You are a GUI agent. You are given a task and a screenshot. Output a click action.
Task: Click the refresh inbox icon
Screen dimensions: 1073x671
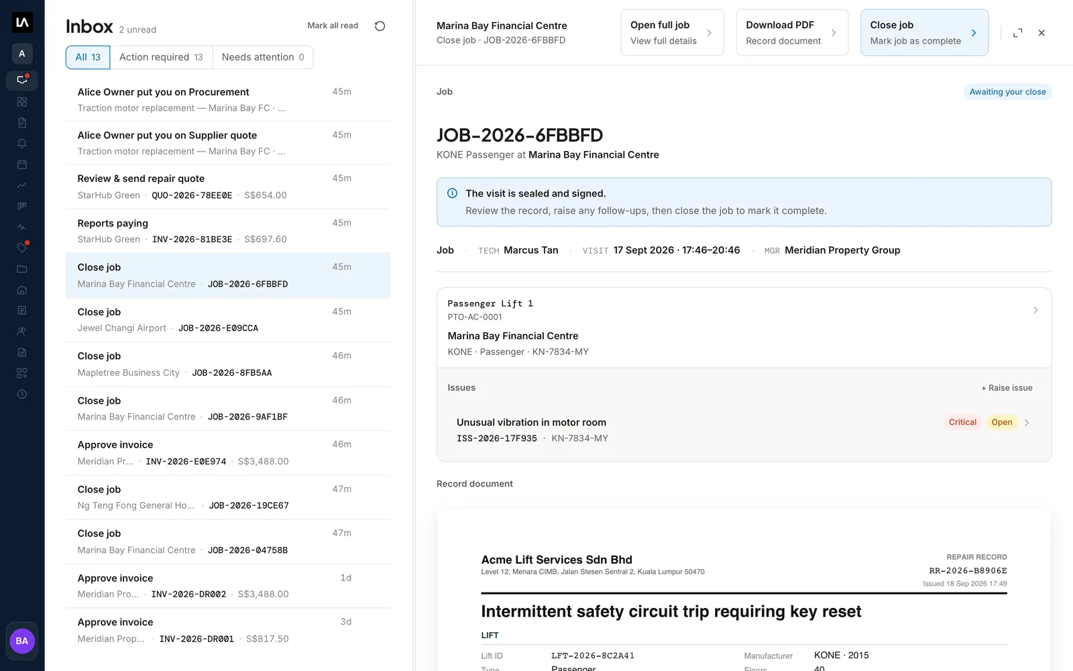pyautogui.click(x=380, y=26)
